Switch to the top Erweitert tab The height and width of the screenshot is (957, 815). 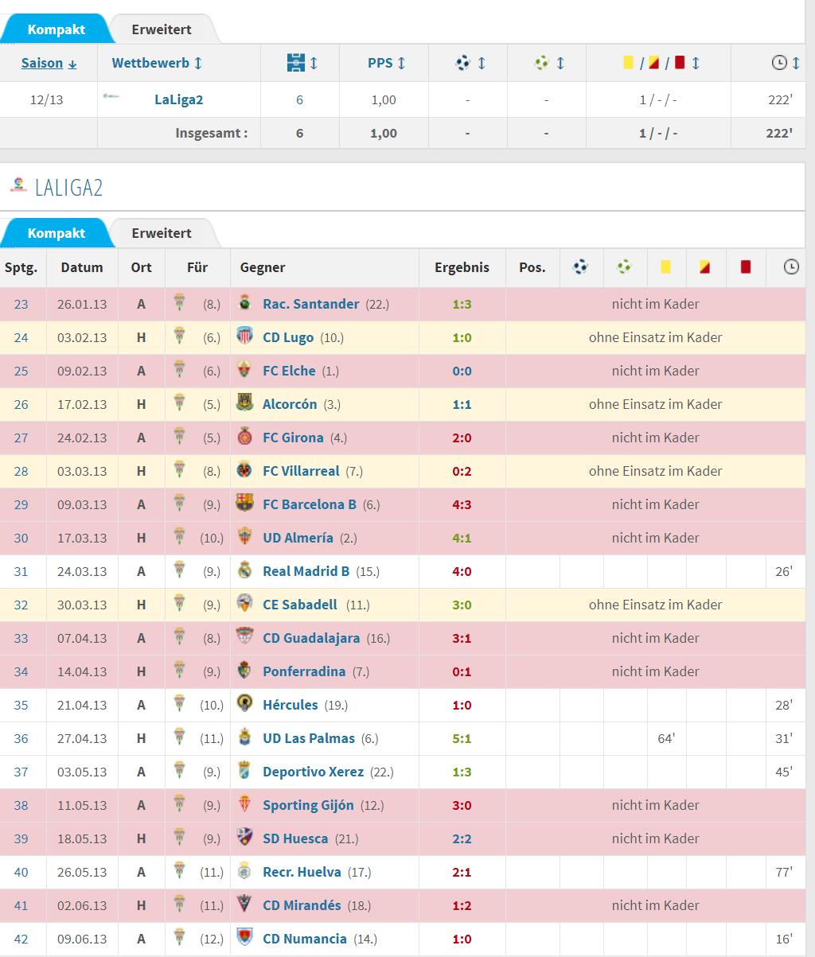click(x=162, y=29)
